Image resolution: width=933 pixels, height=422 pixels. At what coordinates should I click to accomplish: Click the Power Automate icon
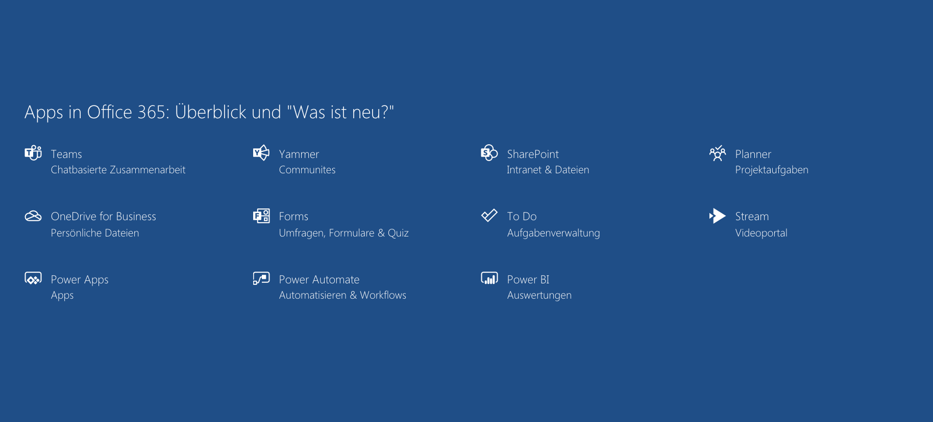pos(261,278)
